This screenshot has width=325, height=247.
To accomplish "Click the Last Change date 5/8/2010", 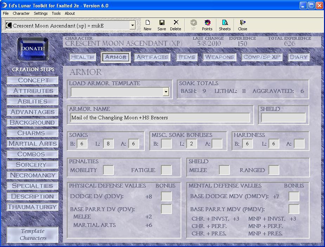I will coord(209,43).
